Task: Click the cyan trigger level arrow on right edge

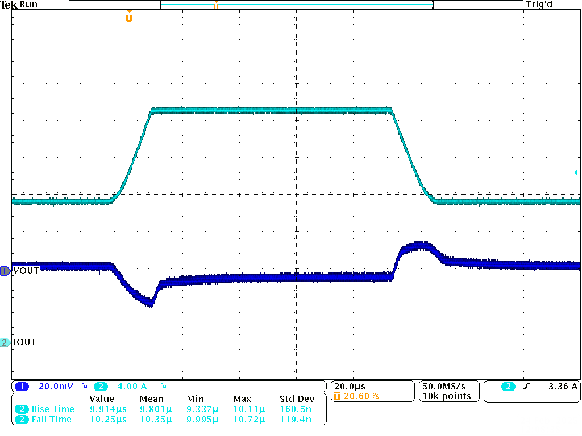Action: pyautogui.click(x=576, y=173)
